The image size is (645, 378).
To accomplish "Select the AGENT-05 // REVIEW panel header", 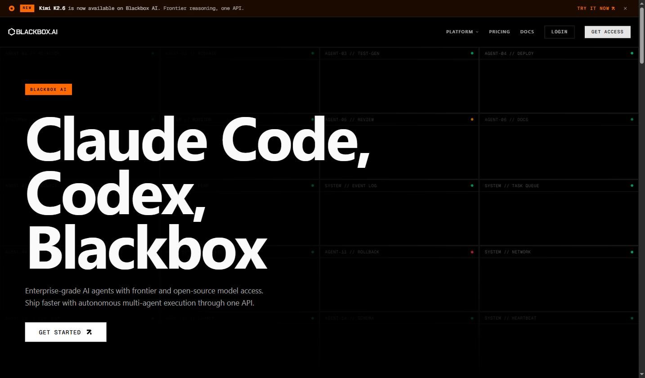I will tap(399, 120).
